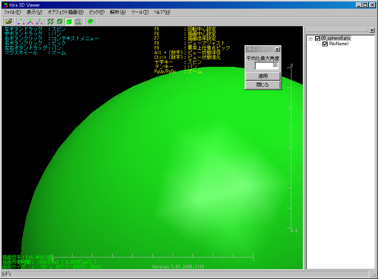Open the ツール(T) menu
378x279 pixels.
[x=140, y=12]
